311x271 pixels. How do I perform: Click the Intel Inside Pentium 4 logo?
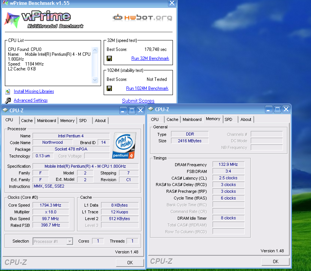coord(124,146)
